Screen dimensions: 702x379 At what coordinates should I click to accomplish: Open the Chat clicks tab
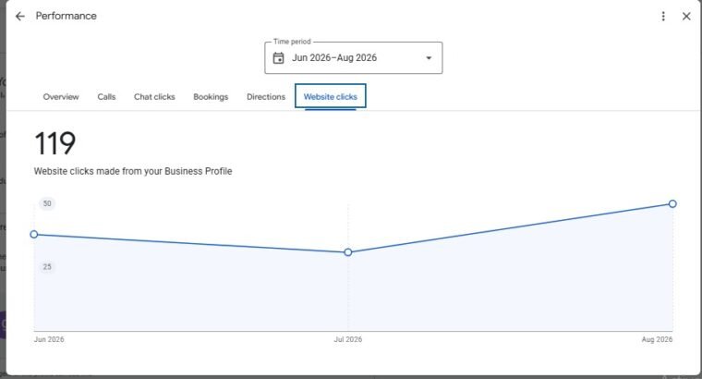(x=154, y=97)
